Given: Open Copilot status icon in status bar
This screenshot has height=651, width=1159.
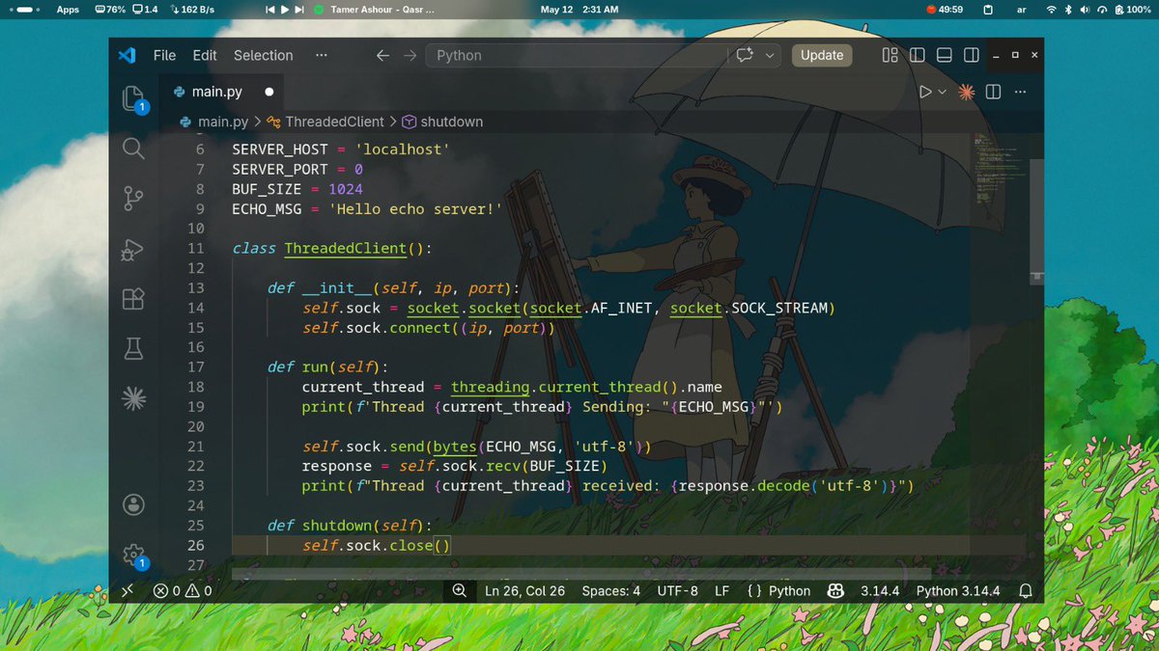Looking at the screenshot, I should tap(835, 590).
